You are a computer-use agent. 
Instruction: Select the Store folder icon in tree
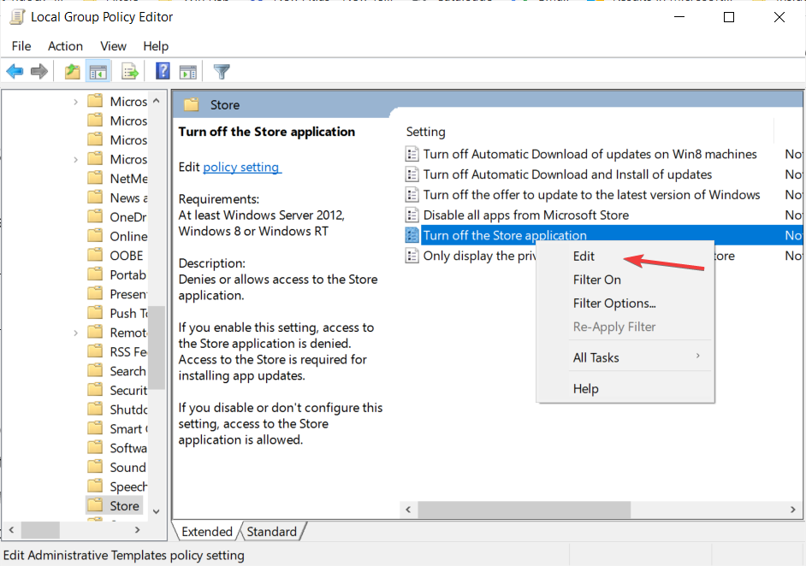pyautogui.click(x=95, y=505)
